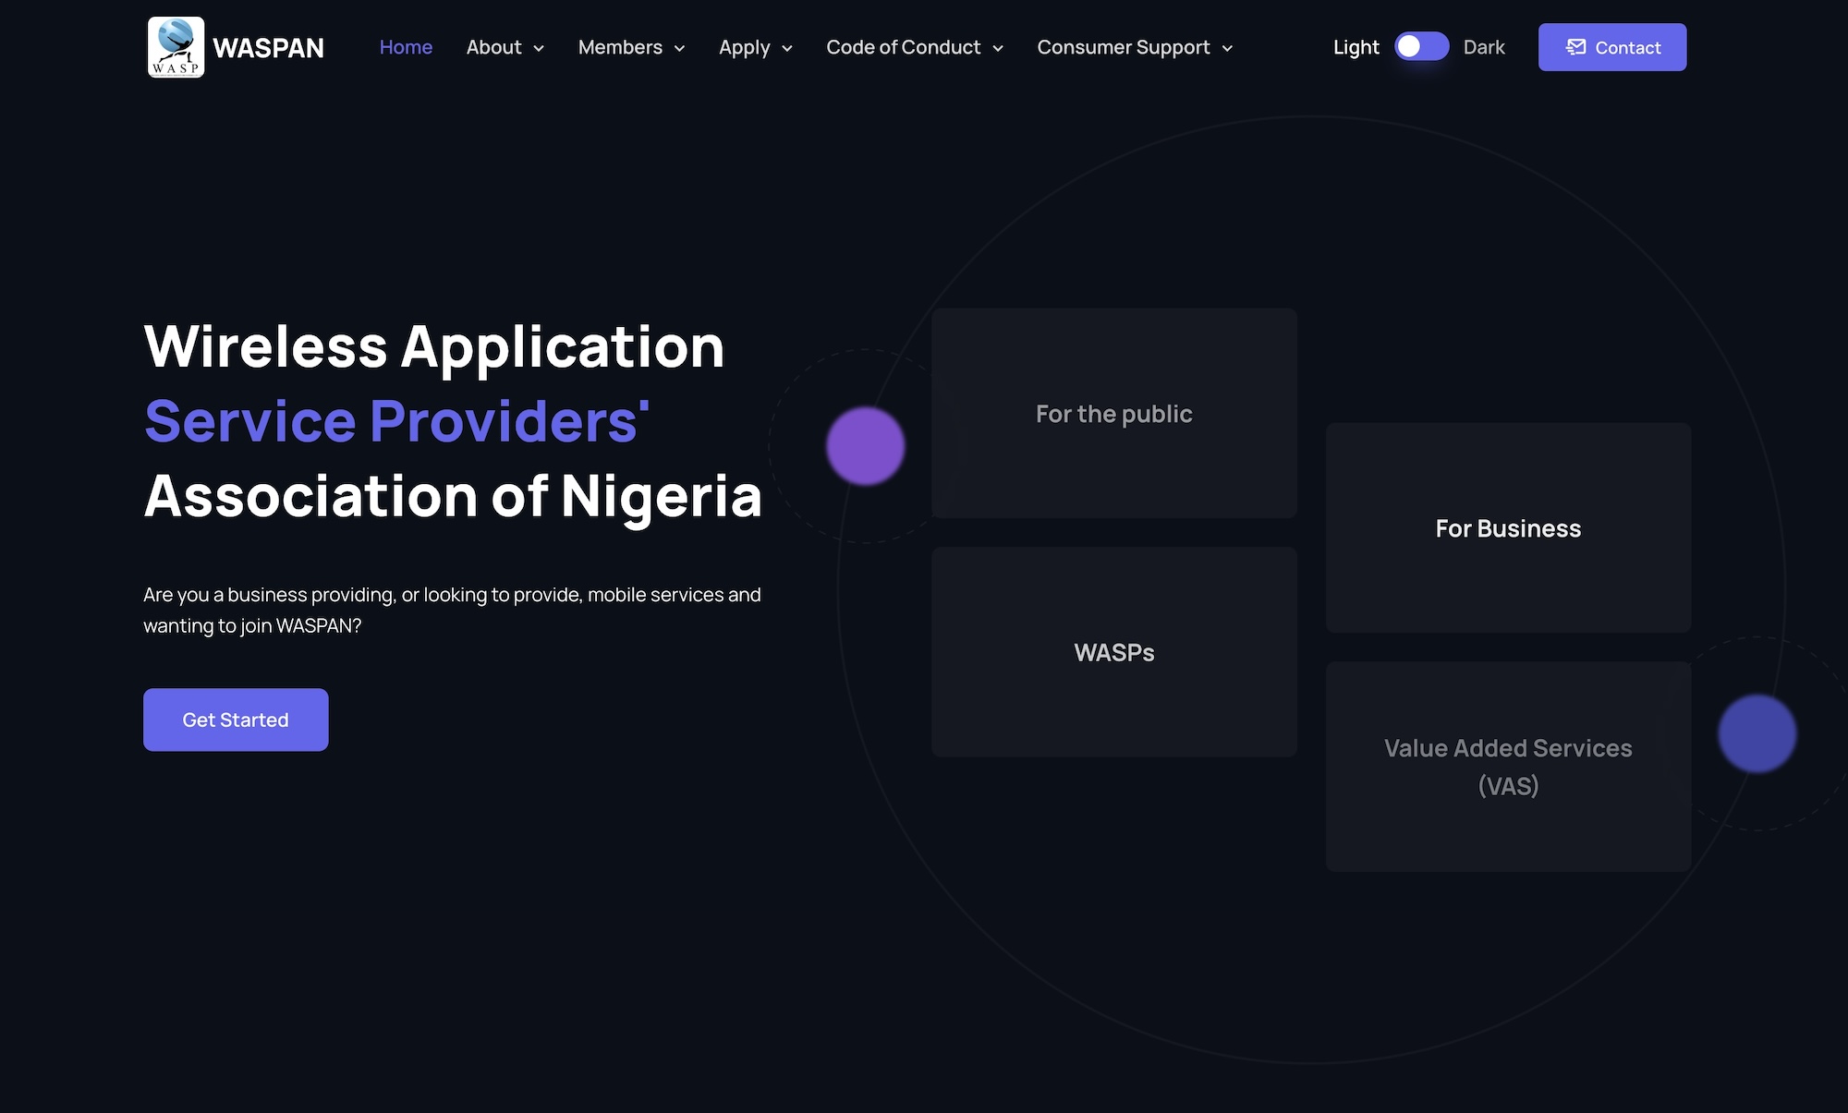
Task: Expand the About dropdown menu
Action: (505, 47)
